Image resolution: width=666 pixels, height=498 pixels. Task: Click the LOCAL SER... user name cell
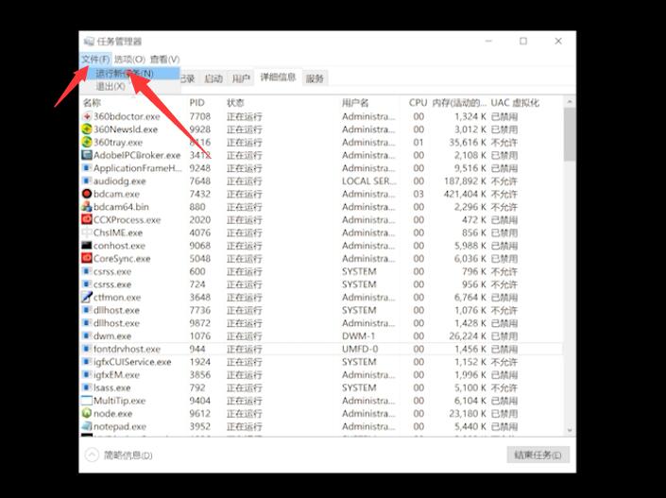[368, 181]
